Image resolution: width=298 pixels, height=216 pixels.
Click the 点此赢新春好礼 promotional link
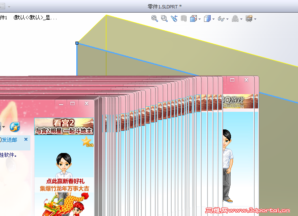(x=65, y=181)
